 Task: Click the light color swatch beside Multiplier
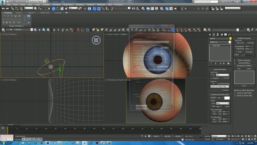click(227, 98)
